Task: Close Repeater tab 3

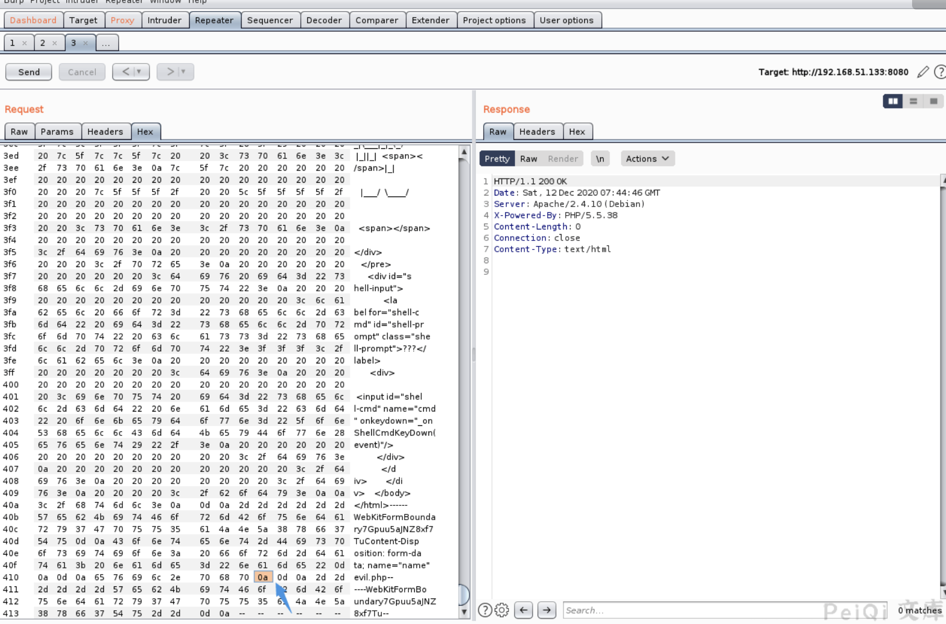Action: coord(85,43)
